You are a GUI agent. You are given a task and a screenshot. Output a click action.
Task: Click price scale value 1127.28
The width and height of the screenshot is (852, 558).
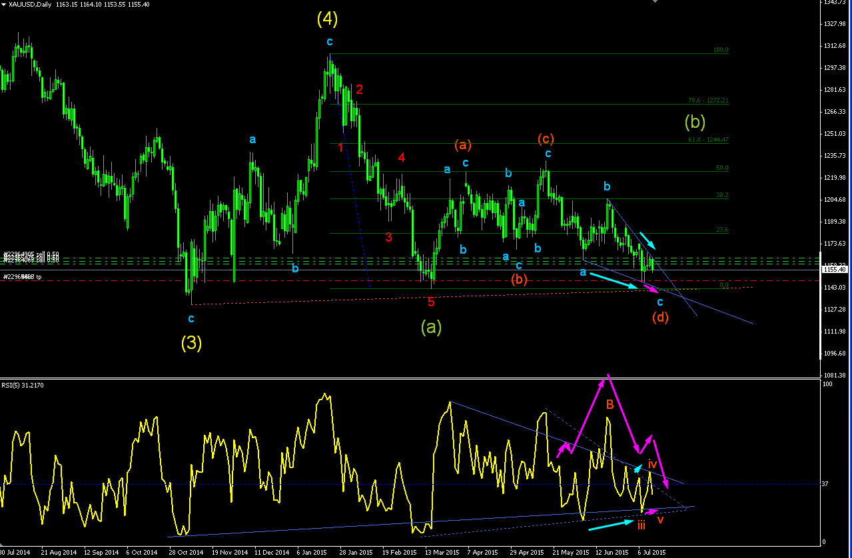point(835,309)
